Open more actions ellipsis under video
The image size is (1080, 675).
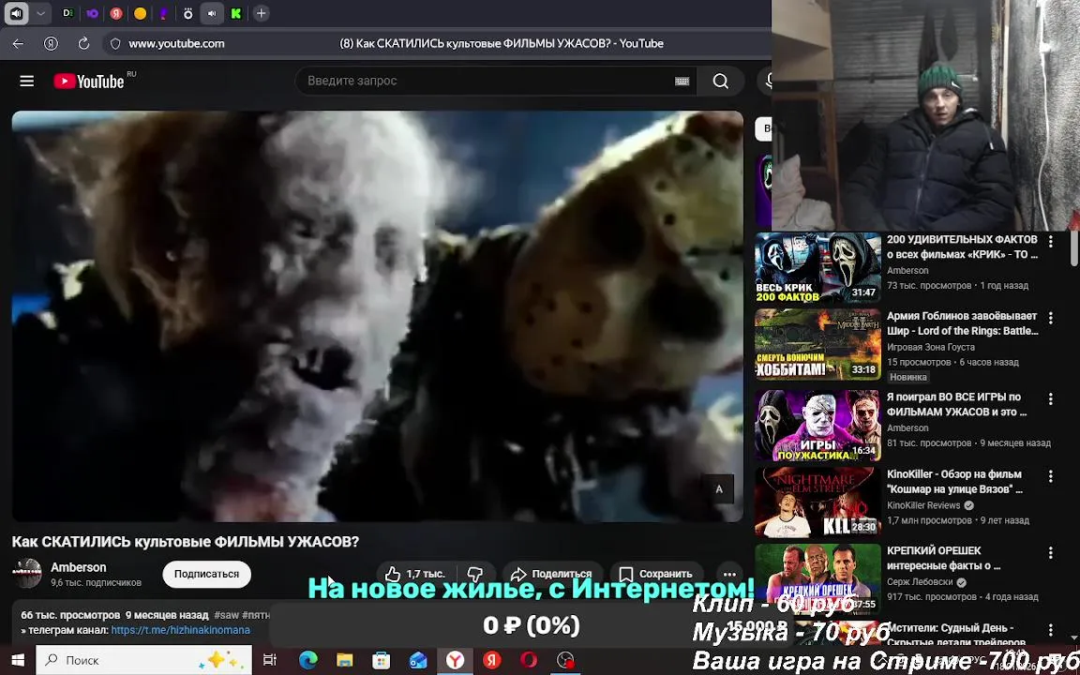729,574
